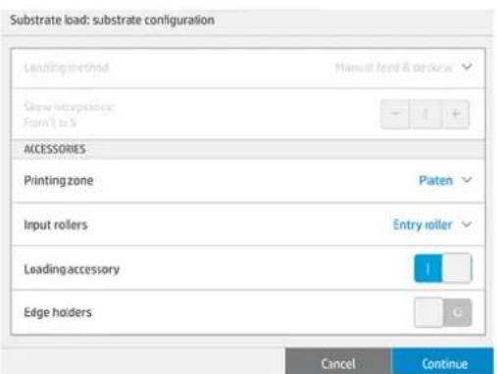Select the Printing zone row label
The width and height of the screenshot is (497, 374).
point(59,180)
